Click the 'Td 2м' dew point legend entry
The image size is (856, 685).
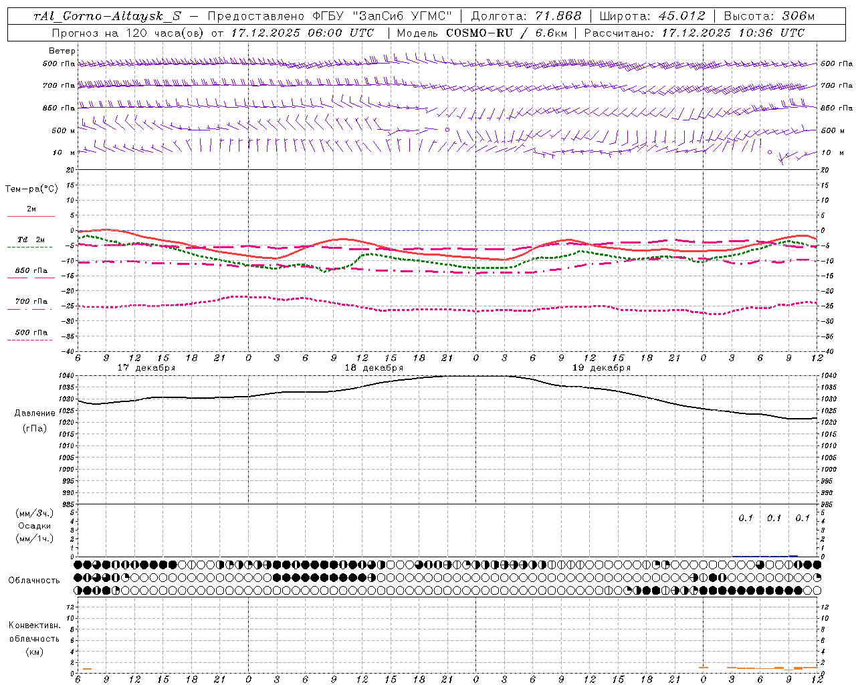click(x=31, y=239)
